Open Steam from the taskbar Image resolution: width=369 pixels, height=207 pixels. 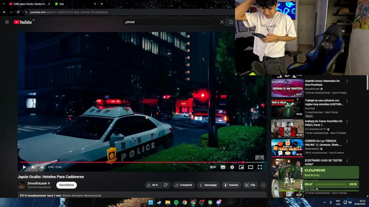pyautogui.click(x=159, y=202)
